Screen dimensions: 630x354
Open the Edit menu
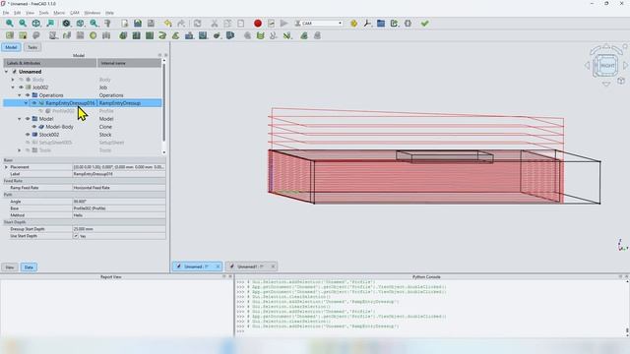pos(18,13)
